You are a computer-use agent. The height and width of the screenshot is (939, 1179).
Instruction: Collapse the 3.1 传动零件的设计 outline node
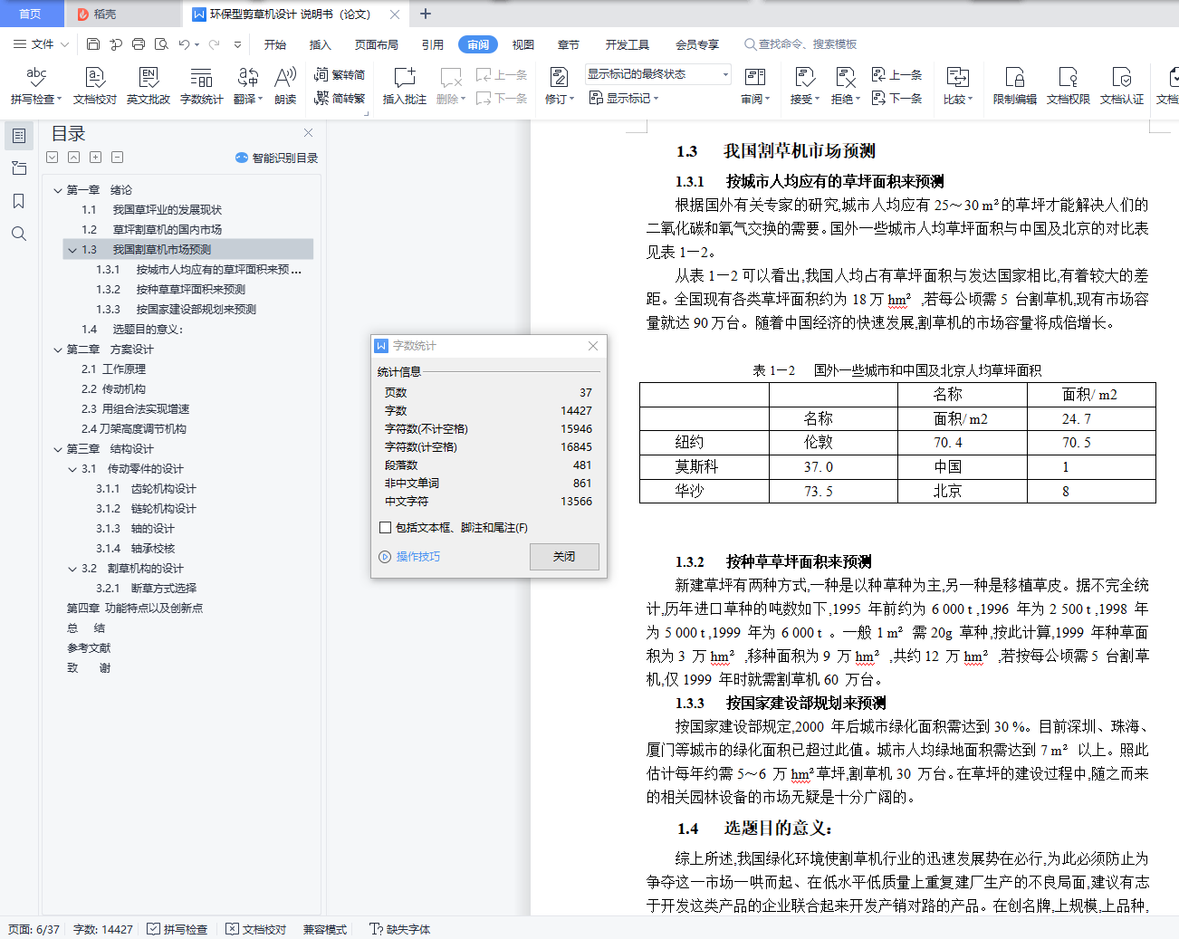tap(72, 469)
